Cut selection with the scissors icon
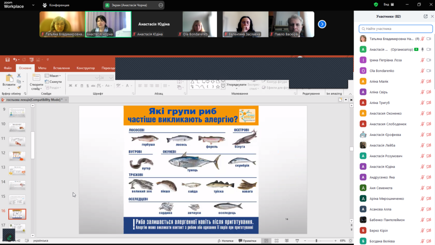Image resolution: width=435 pixels, height=245 pixels. pyautogui.click(x=19, y=76)
